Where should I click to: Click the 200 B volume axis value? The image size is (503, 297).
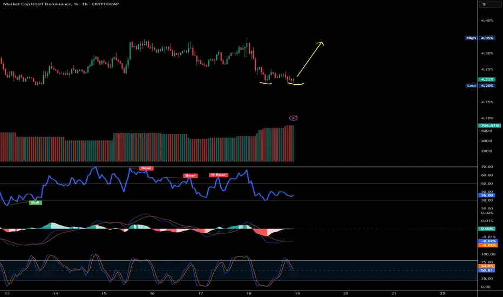[x=486, y=151]
